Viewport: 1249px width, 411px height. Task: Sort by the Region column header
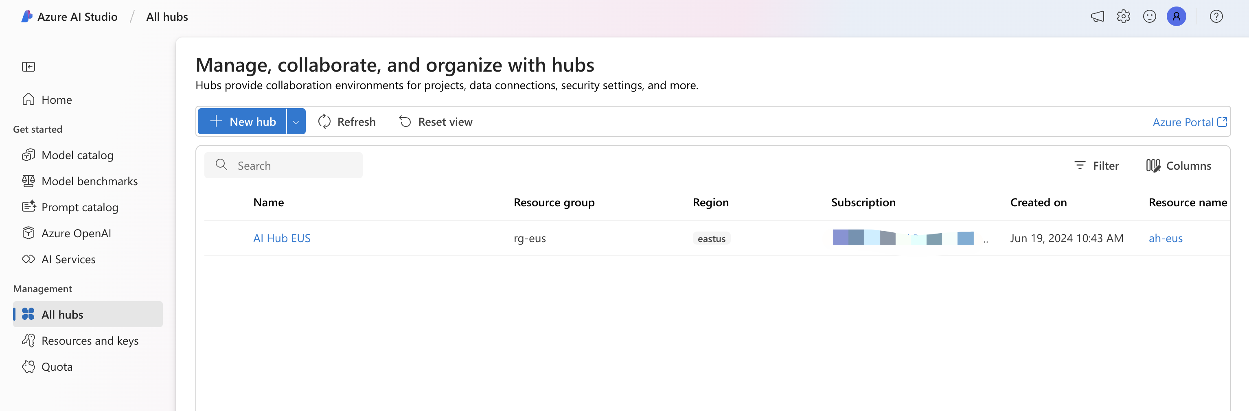[710, 203]
